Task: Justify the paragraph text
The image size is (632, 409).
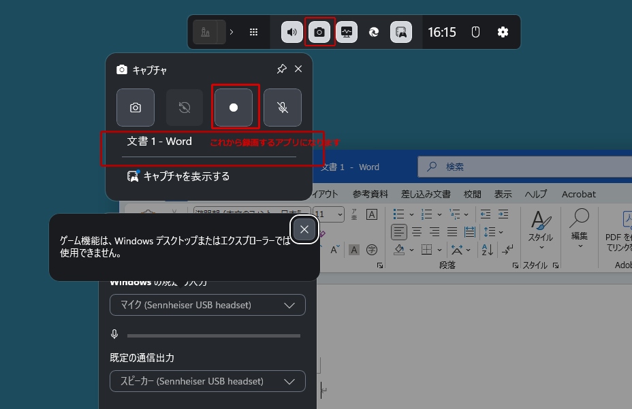Action: 452,231
